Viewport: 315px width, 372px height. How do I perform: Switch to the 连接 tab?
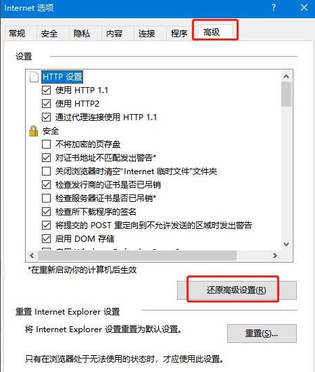(x=147, y=34)
